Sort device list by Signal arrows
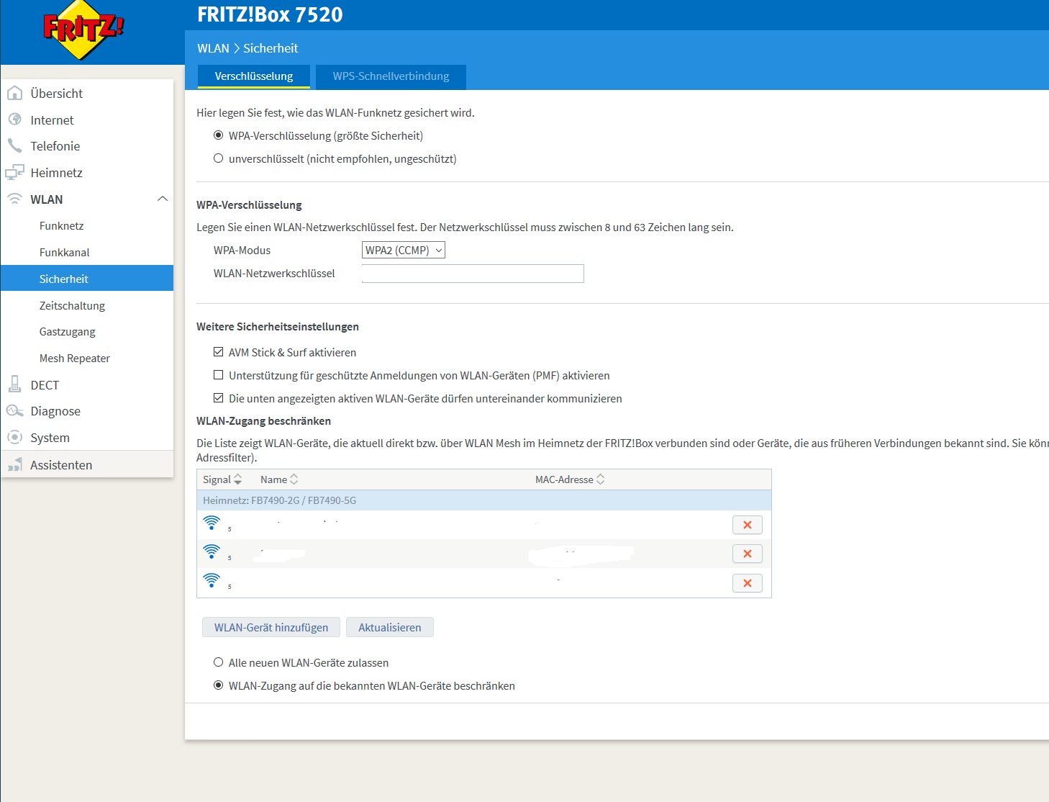Viewport: 1049px width, 802px height. [238, 479]
